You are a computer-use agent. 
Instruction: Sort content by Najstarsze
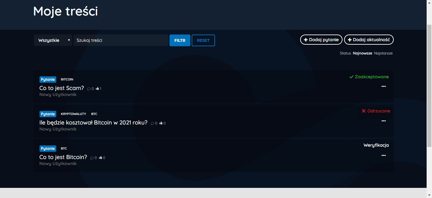pyautogui.click(x=383, y=53)
